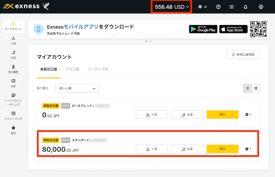Screen dimensions: 275x177
Task: Open 出金 withdrawal in sidebar
Action: 13,55
